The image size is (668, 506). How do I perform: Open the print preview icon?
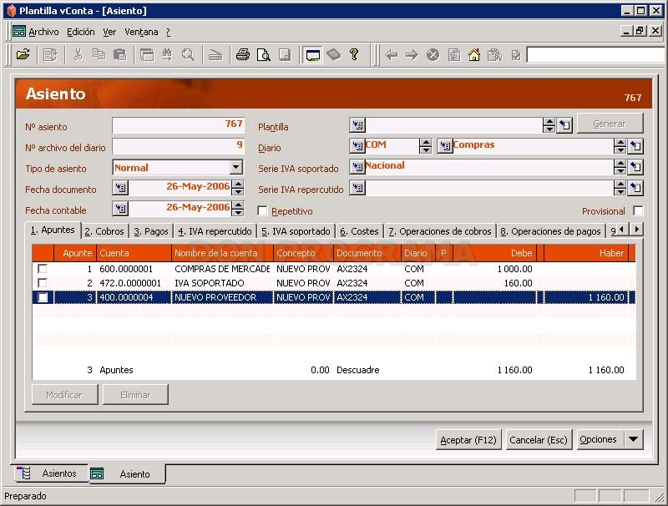(x=264, y=54)
